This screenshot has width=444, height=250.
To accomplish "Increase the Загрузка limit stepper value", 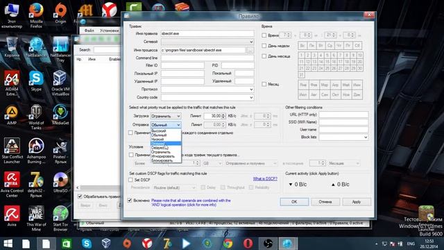I will pos(223,115).
